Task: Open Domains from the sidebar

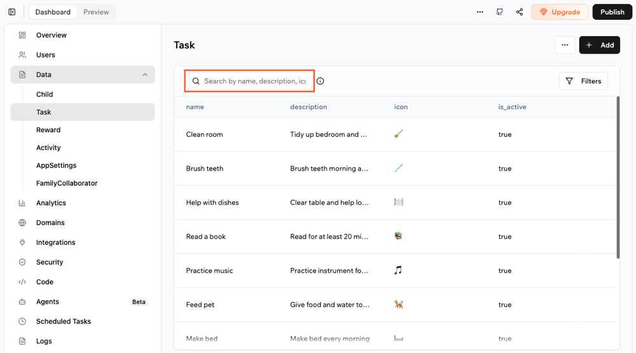Action: pos(50,223)
